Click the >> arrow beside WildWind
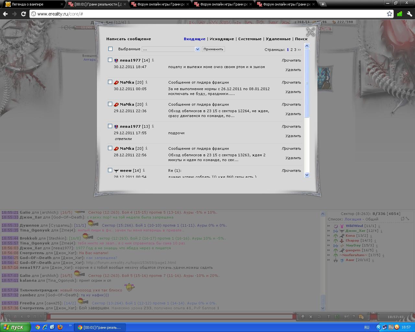The height and width of the screenshot is (332, 415). pos(329,226)
